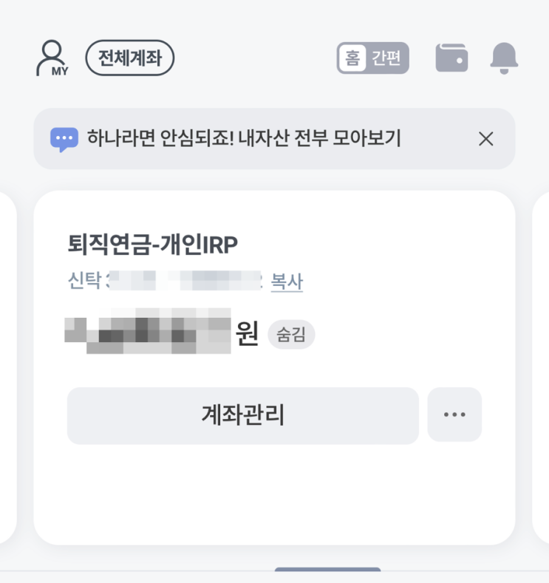Tap the wallet icon in header
The image size is (549, 583).
(451, 58)
